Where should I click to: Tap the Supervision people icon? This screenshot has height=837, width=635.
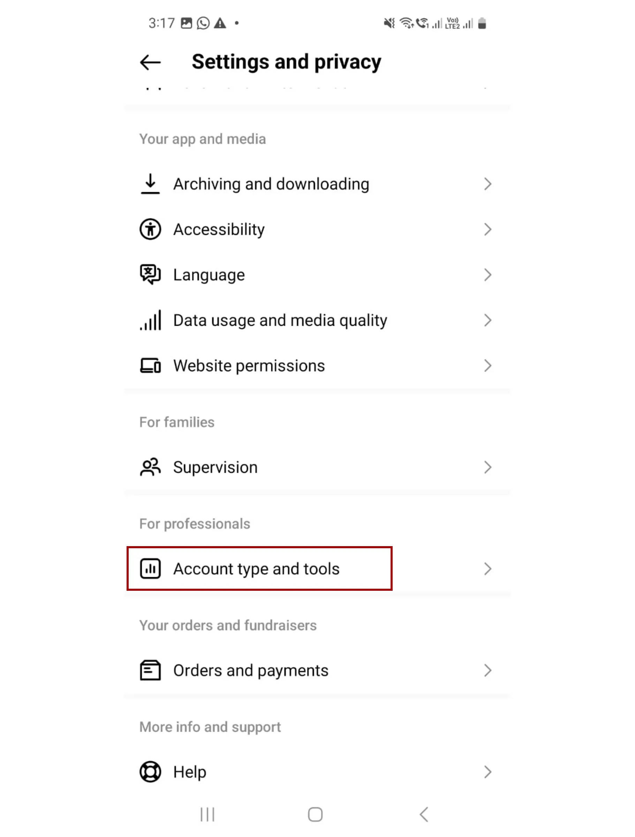tap(150, 468)
